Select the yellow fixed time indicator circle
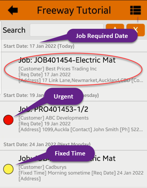Viewport: 147px width, 188px height. (x=8, y=169)
